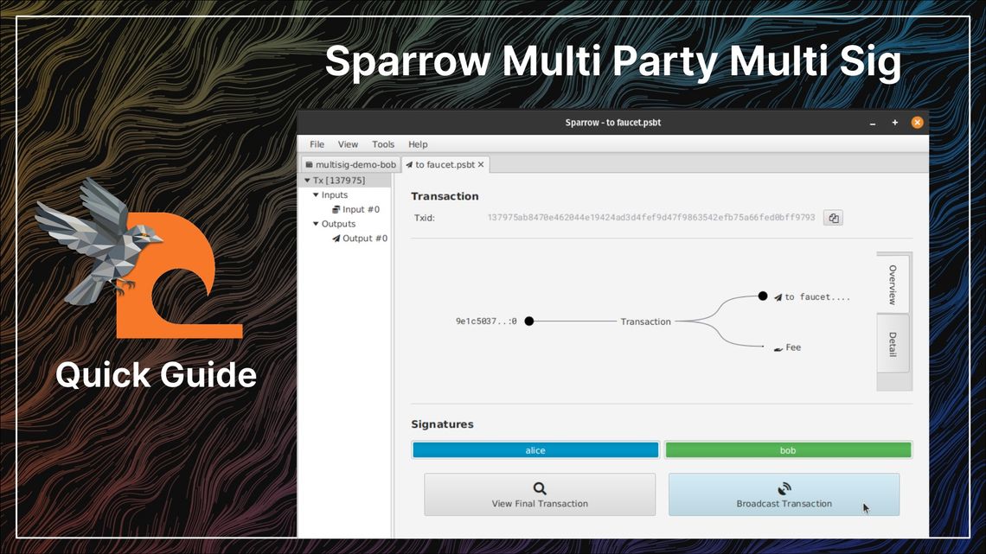This screenshot has width=986, height=554.
Task: Click the broadcast signal icon
Action: point(784,488)
